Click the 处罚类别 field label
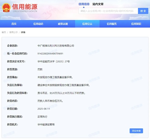150x139 pixels. coord(13,69)
